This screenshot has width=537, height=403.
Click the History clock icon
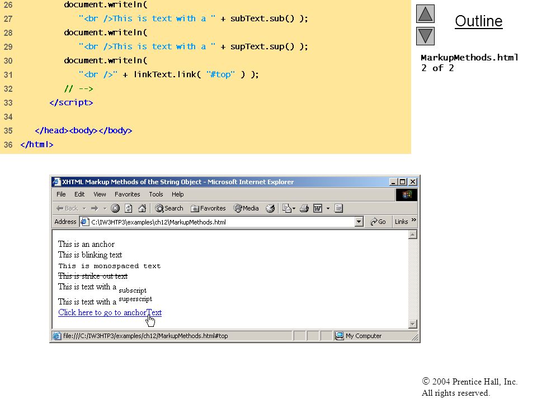(270, 208)
